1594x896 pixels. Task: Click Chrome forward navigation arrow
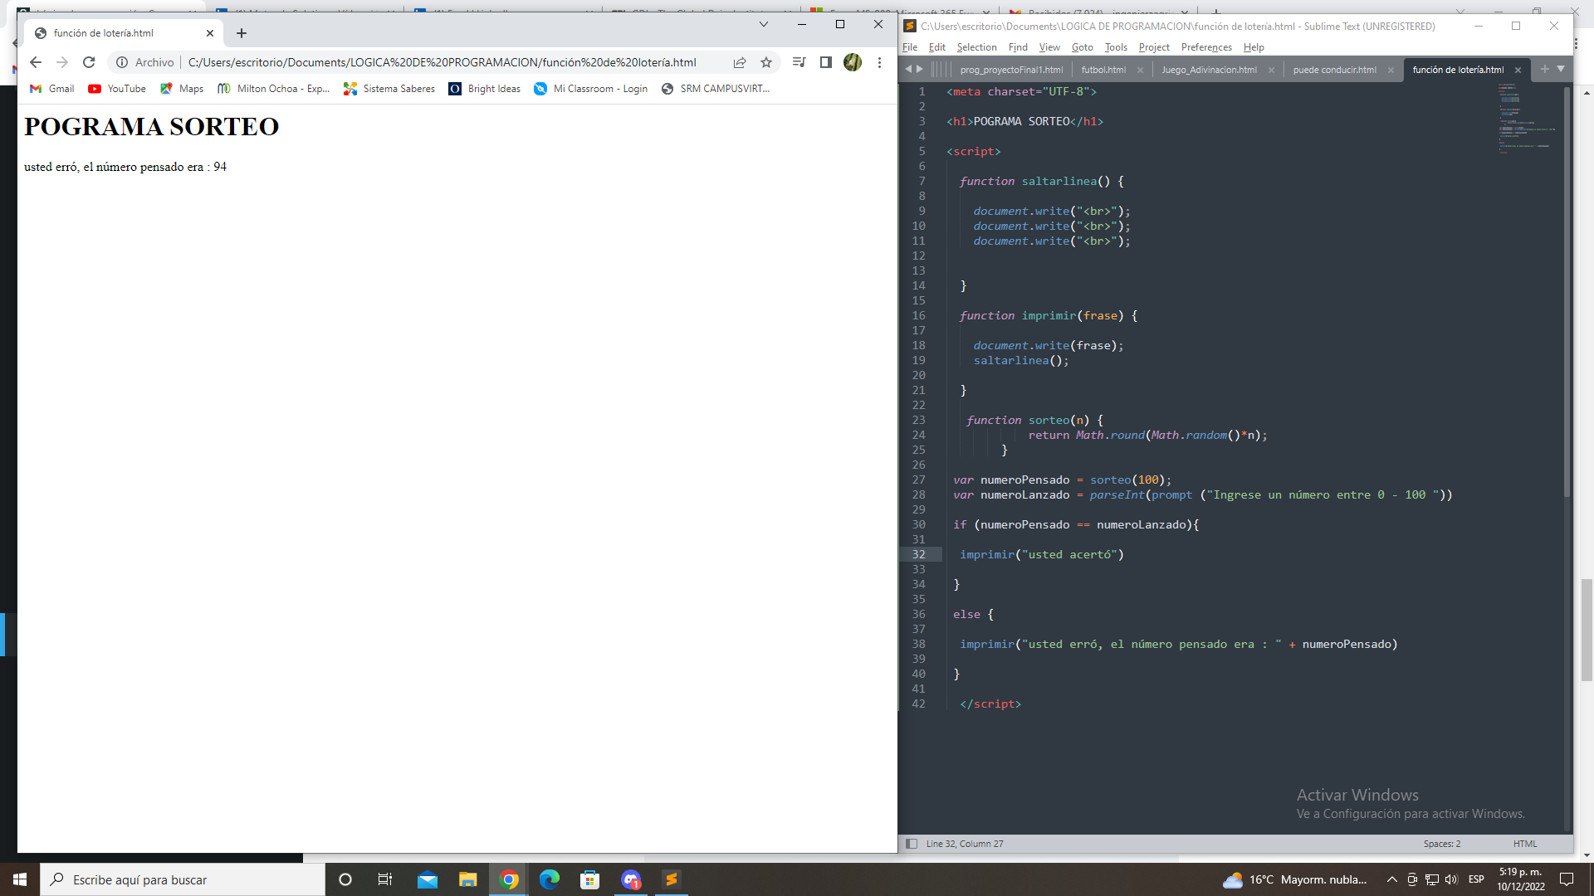(61, 62)
